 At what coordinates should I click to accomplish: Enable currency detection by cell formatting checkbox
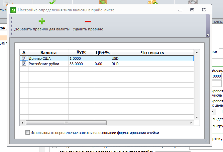tap(27, 133)
